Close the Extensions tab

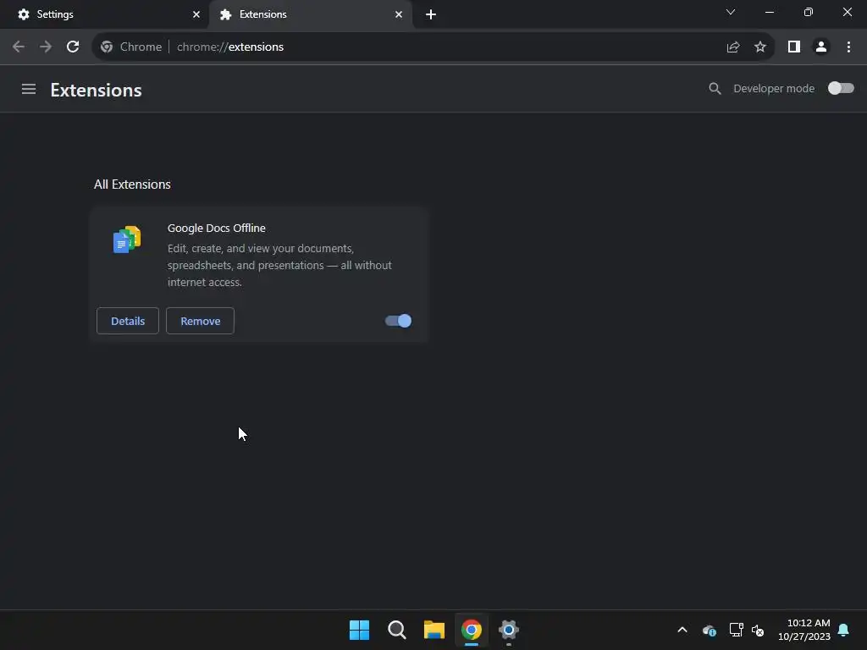coord(399,14)
